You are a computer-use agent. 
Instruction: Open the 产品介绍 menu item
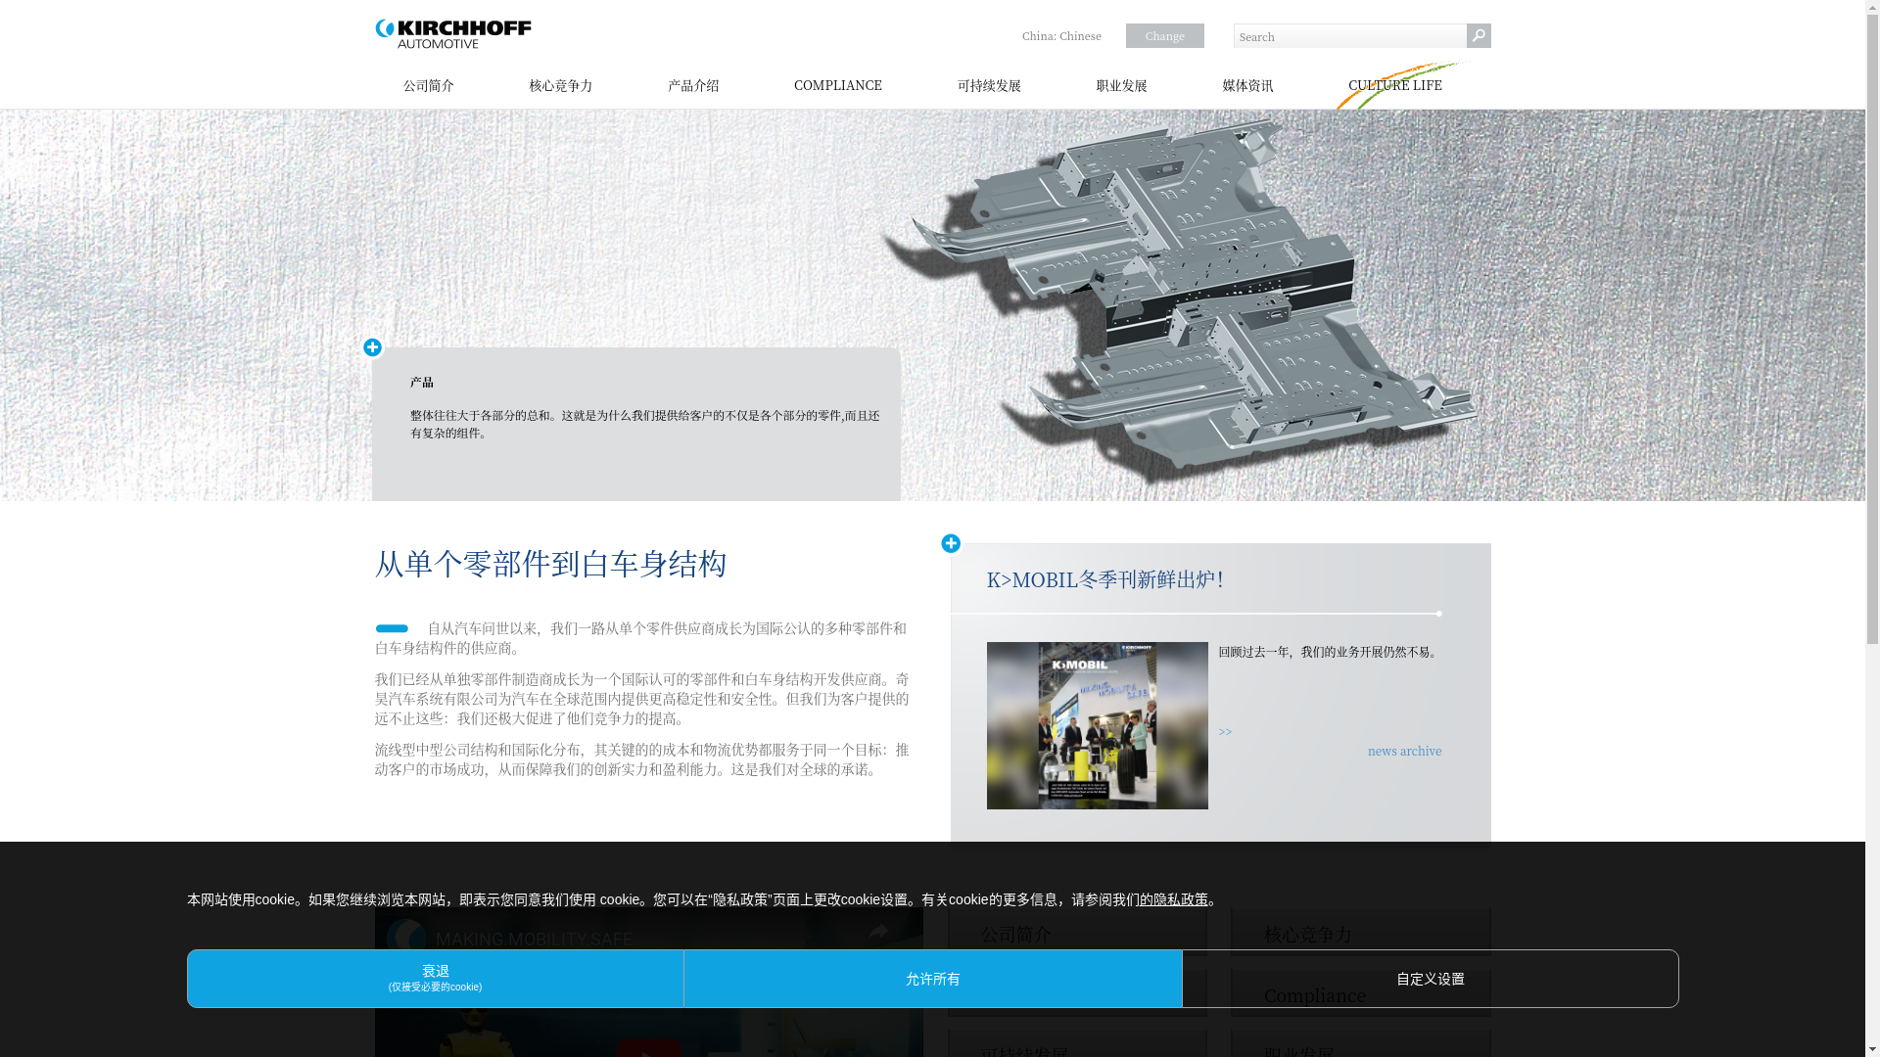693,86
